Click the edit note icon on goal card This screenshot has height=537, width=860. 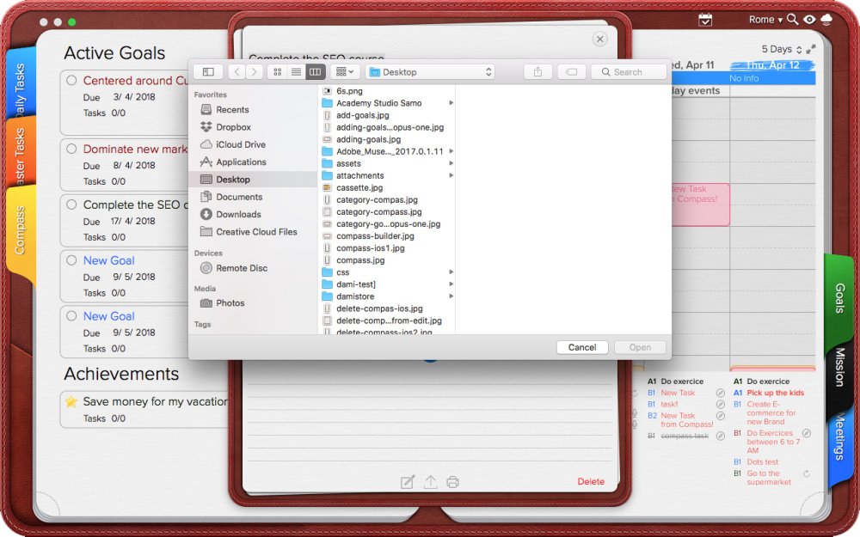408,482
